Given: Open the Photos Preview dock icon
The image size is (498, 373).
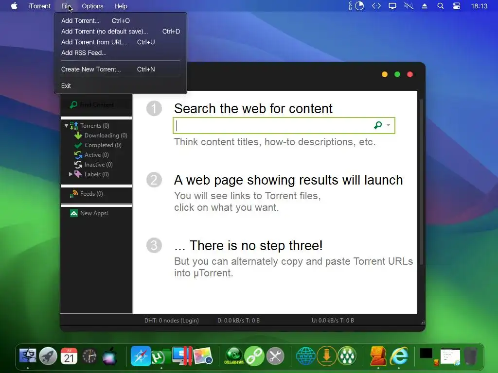Looking at the screenshot, I should tap(203, 356).
